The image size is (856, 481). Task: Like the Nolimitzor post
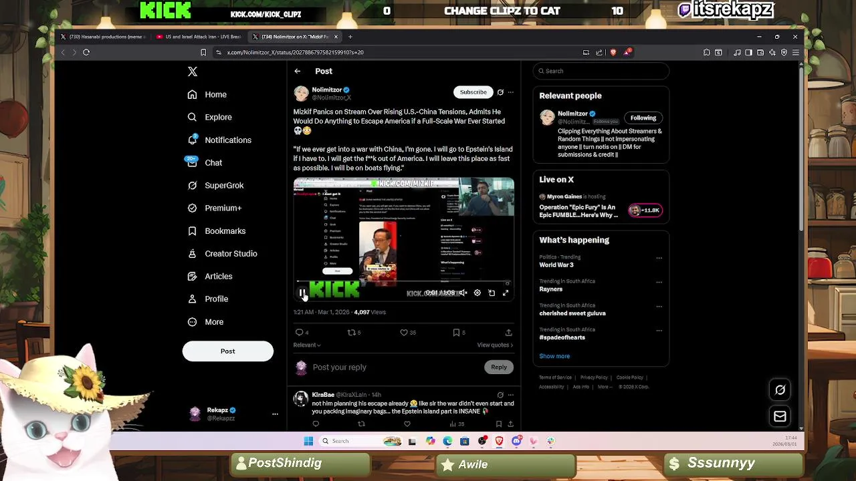click(x=404, y=332)
